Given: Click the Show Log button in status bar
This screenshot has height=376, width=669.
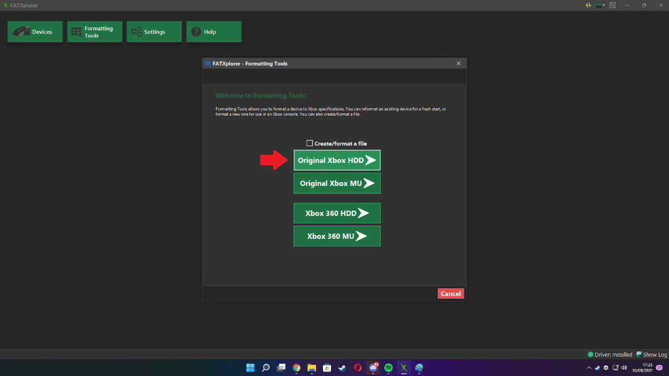Looking at the screenshot, I should pyautogui.click(x=651, y=354).
